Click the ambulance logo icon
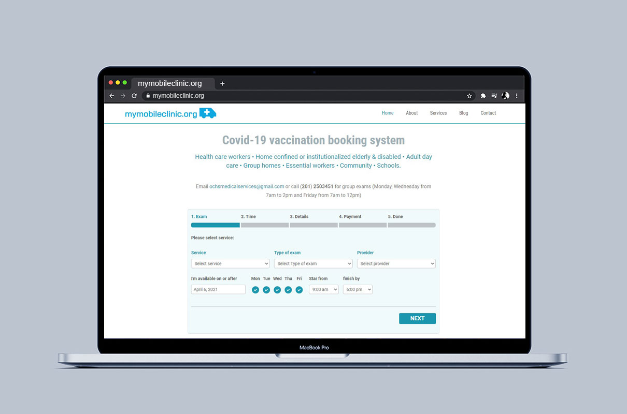This screenshot has height=414, width=627. pos(208,113)
